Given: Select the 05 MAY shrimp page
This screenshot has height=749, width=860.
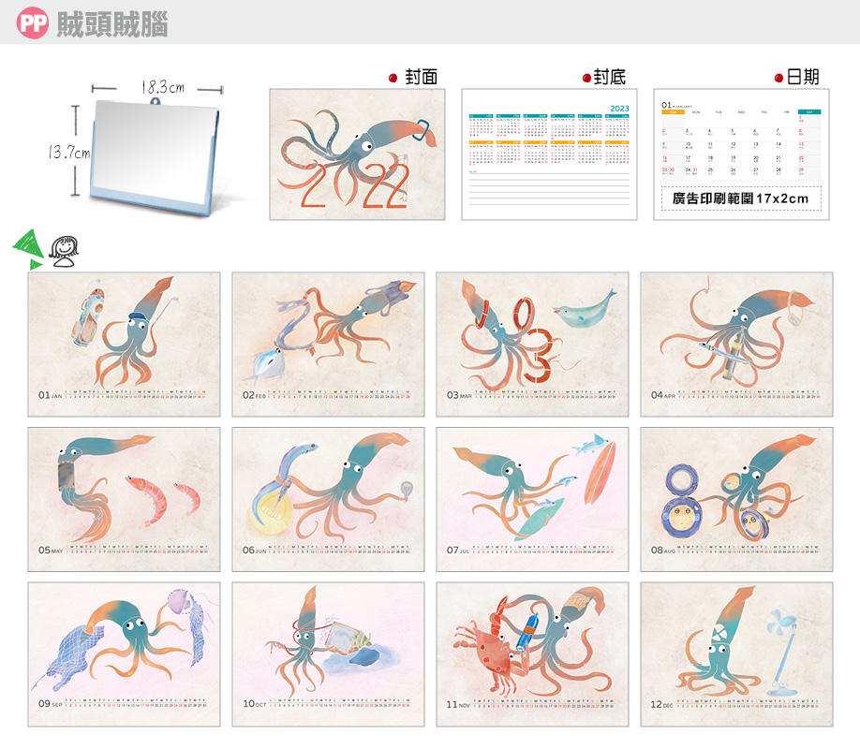Looking at the screenshot, I should pyautogui.click(x=124, y=499).
